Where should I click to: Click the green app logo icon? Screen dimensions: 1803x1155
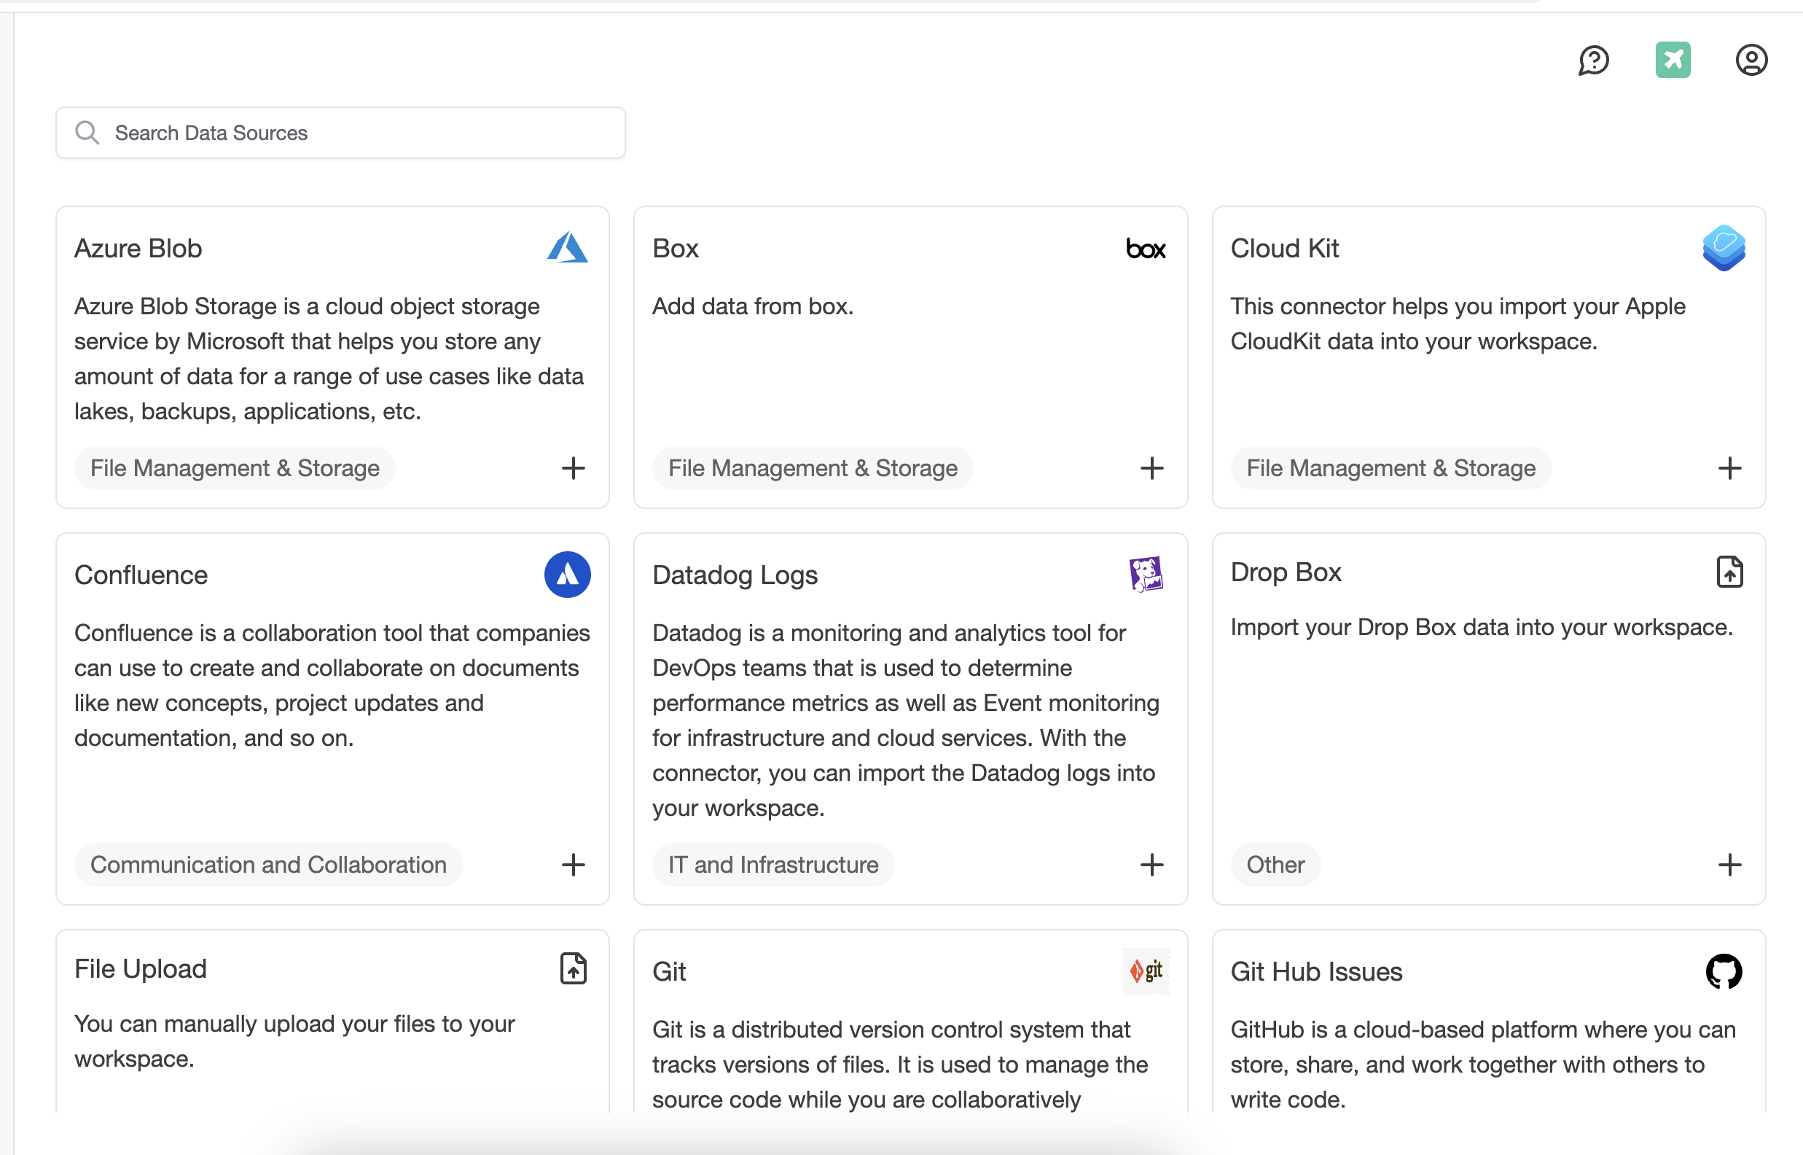[x=1673, y=60]
